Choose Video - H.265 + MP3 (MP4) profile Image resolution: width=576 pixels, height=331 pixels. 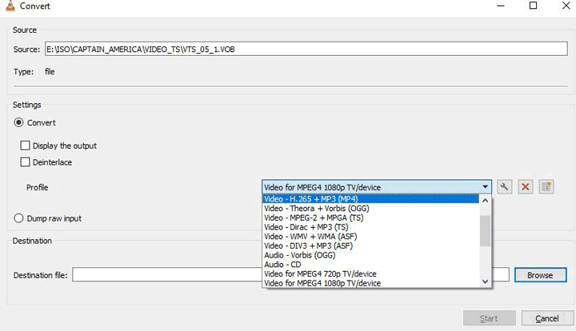pos(370,199)
